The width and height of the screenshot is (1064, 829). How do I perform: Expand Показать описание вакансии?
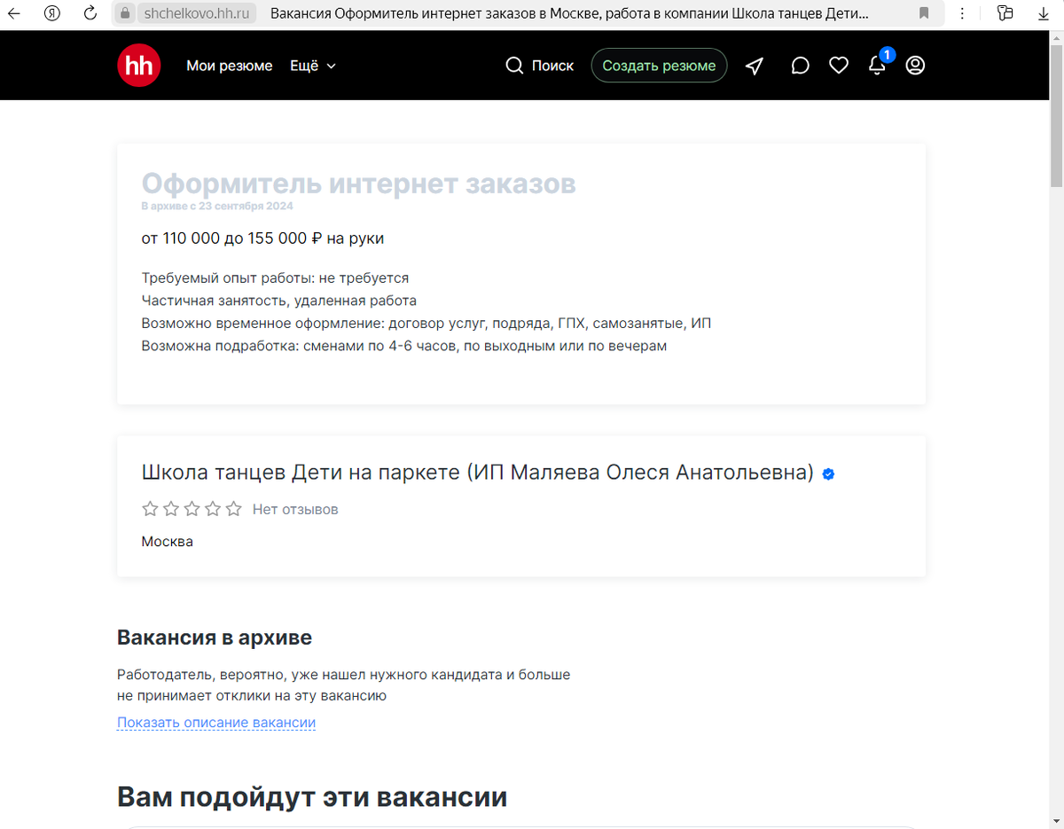pos(216,723)
